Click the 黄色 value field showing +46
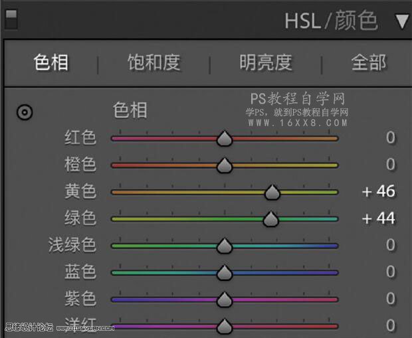This screenshot has height=338, width=412. pos(378,192)
